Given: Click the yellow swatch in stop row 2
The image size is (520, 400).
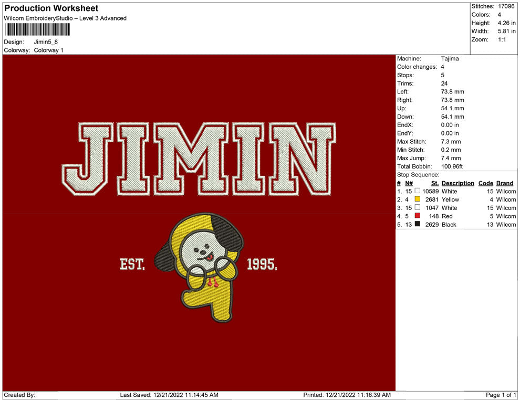Looking at the screenshot, I should 417,199.
